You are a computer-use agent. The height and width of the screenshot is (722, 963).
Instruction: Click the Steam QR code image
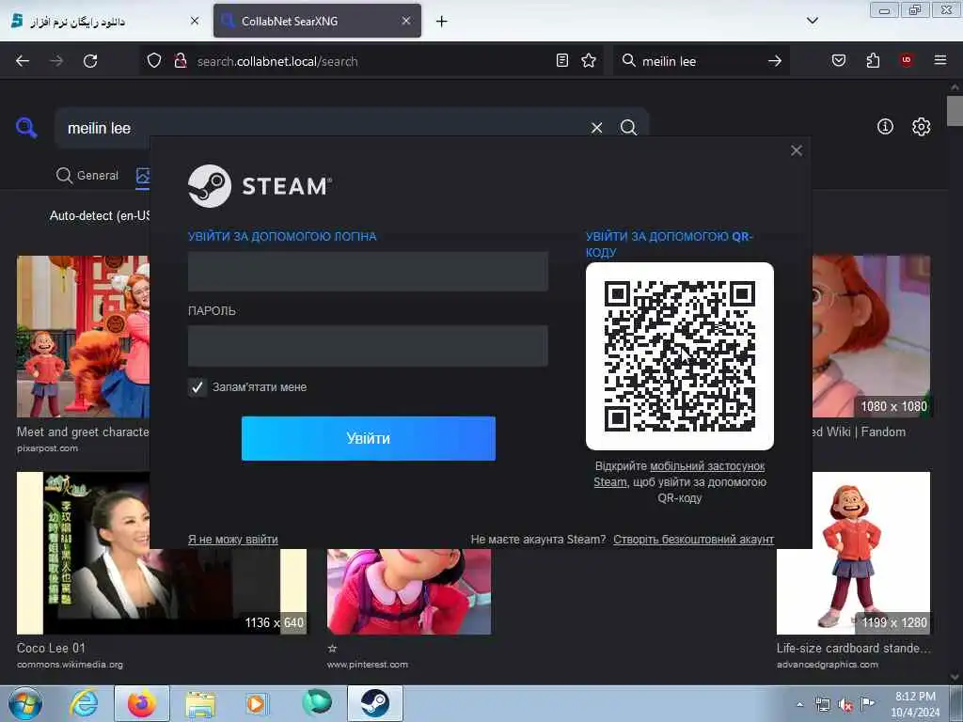pos(679,356)
